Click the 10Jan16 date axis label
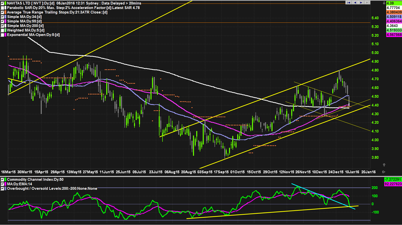Screen dimensions: 402x225 pos(352,172)
